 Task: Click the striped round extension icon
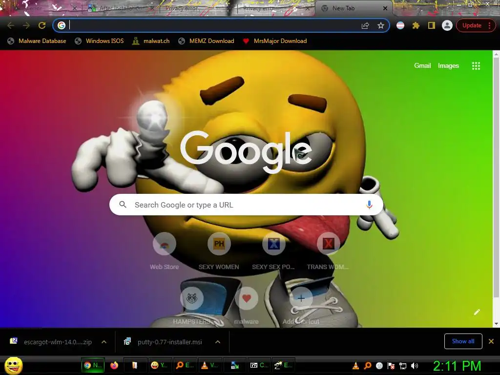(400, 25)
